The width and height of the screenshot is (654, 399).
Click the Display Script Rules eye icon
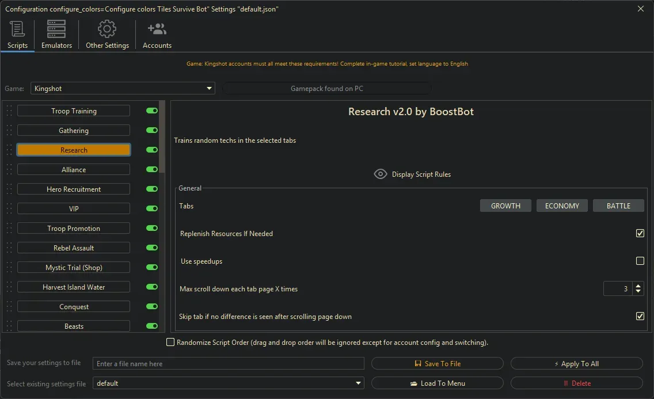(380, 174)
